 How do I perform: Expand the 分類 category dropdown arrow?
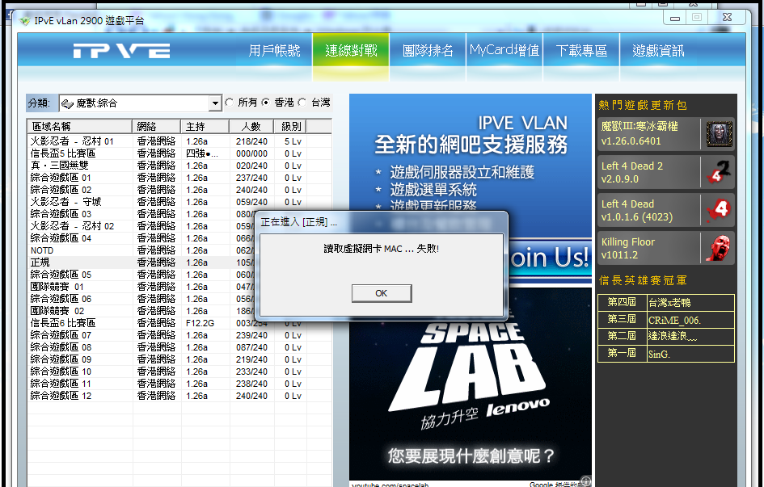pos(215,103)
